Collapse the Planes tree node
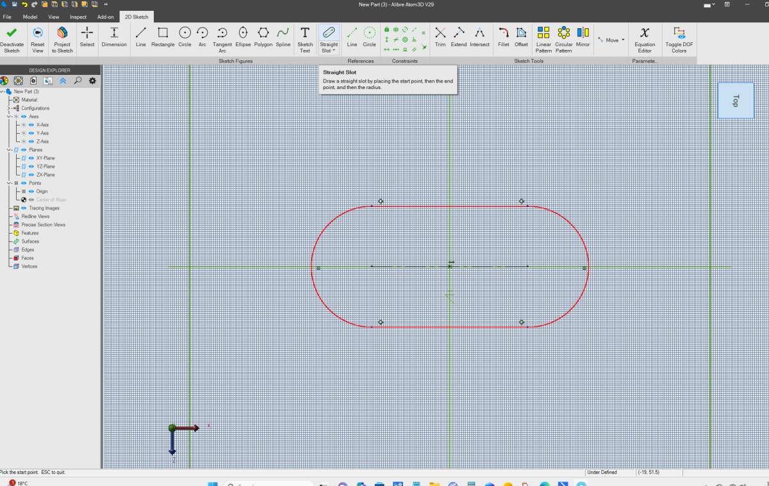 point(9,150)
